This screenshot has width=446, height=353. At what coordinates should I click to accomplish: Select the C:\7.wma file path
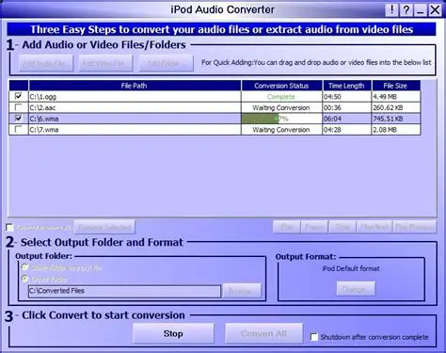coord(135,130)
